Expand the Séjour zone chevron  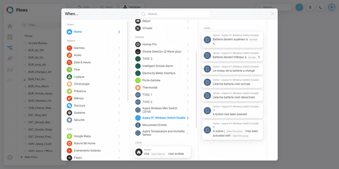point(187,21)
